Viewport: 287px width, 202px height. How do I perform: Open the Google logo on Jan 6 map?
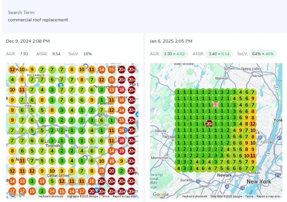coord(161,195)
